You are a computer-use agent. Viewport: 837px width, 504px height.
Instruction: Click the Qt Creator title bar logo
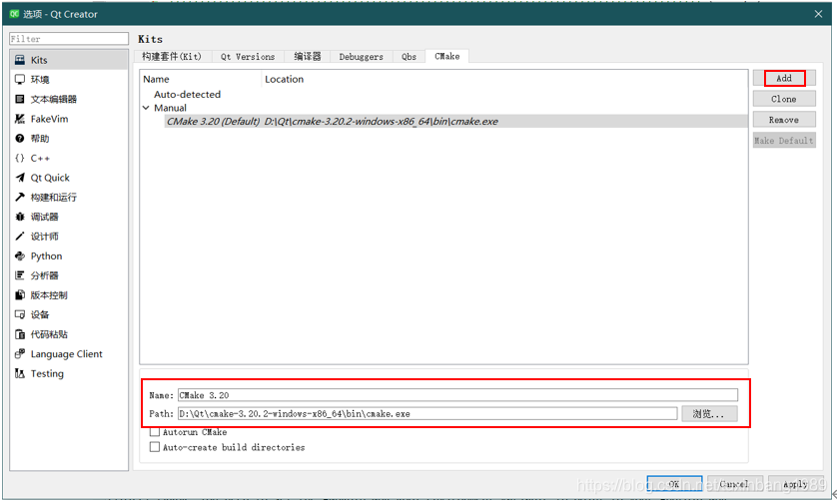[x=14, y=14]
